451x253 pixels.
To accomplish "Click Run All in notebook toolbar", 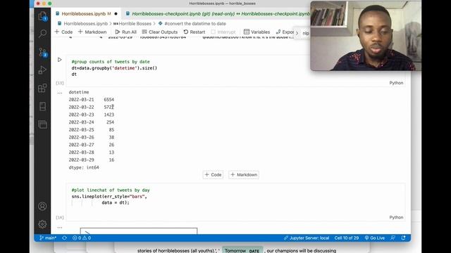I will (125, 32).
